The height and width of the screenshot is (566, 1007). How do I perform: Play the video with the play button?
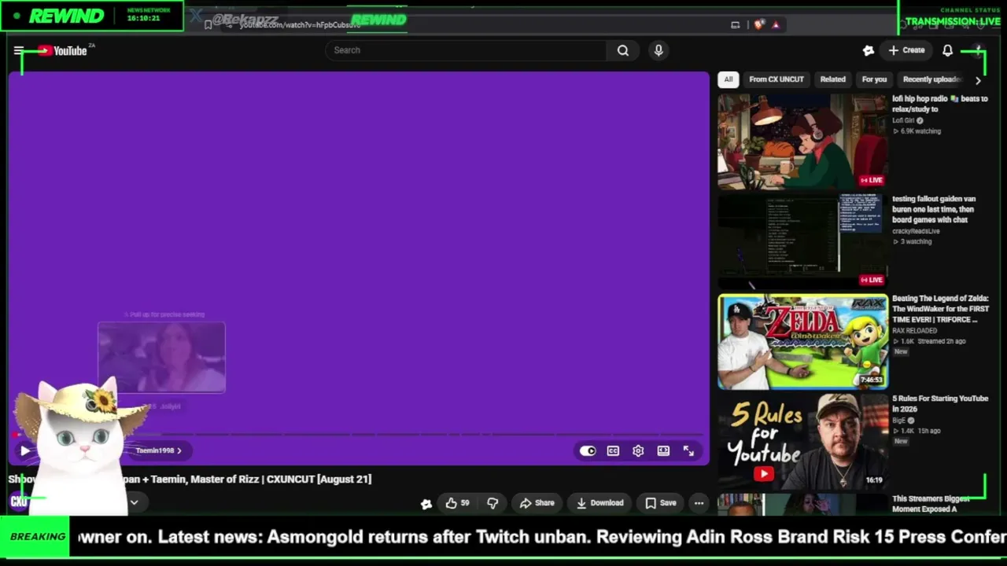(24, 450)
